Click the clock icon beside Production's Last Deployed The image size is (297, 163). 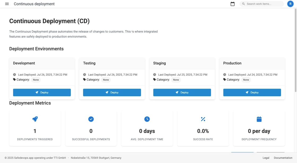[224, 74]
